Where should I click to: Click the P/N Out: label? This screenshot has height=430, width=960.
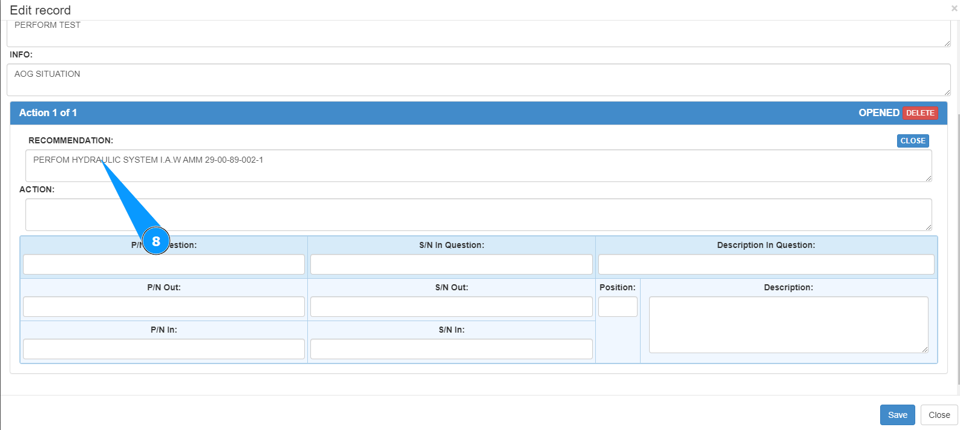click(x=164, y=287)
